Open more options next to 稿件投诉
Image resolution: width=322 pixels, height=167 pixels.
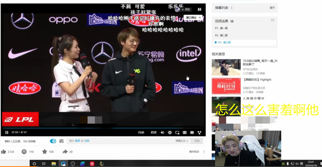pos(204,152)
